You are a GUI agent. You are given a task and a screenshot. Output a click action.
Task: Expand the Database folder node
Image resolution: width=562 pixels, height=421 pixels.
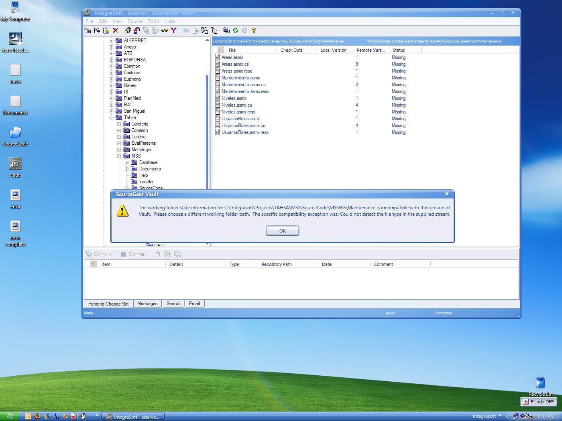click(x=127, y=162)
